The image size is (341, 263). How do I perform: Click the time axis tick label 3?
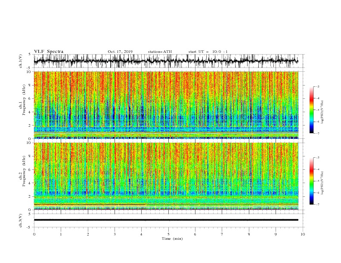[x=115, y=234]
